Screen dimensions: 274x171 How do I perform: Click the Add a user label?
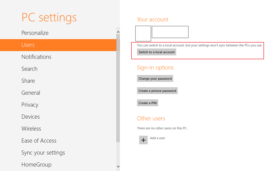(157, 138)
